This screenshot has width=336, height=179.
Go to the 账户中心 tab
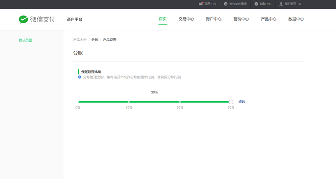[214, 19]
